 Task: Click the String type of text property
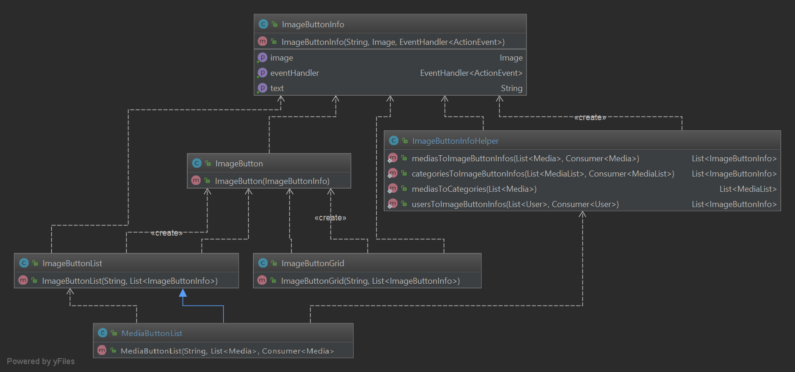pos(512,88)
